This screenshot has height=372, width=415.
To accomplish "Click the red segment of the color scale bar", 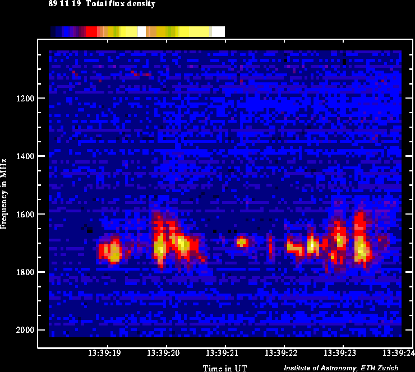I will click(91, 32).
